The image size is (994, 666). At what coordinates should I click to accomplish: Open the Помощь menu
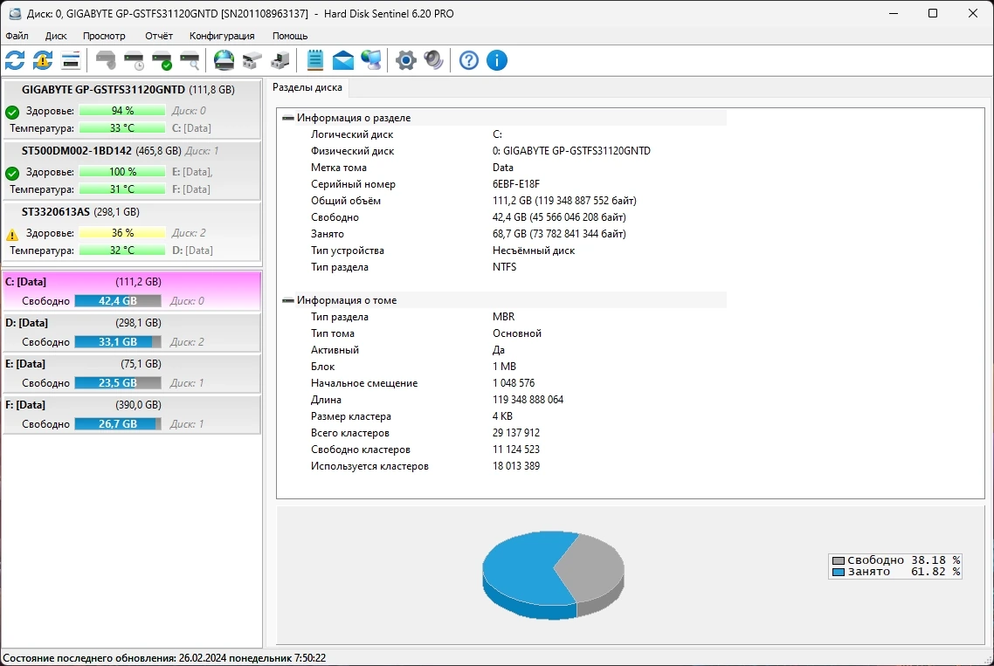pyautogui.click(x=290, y=36)
